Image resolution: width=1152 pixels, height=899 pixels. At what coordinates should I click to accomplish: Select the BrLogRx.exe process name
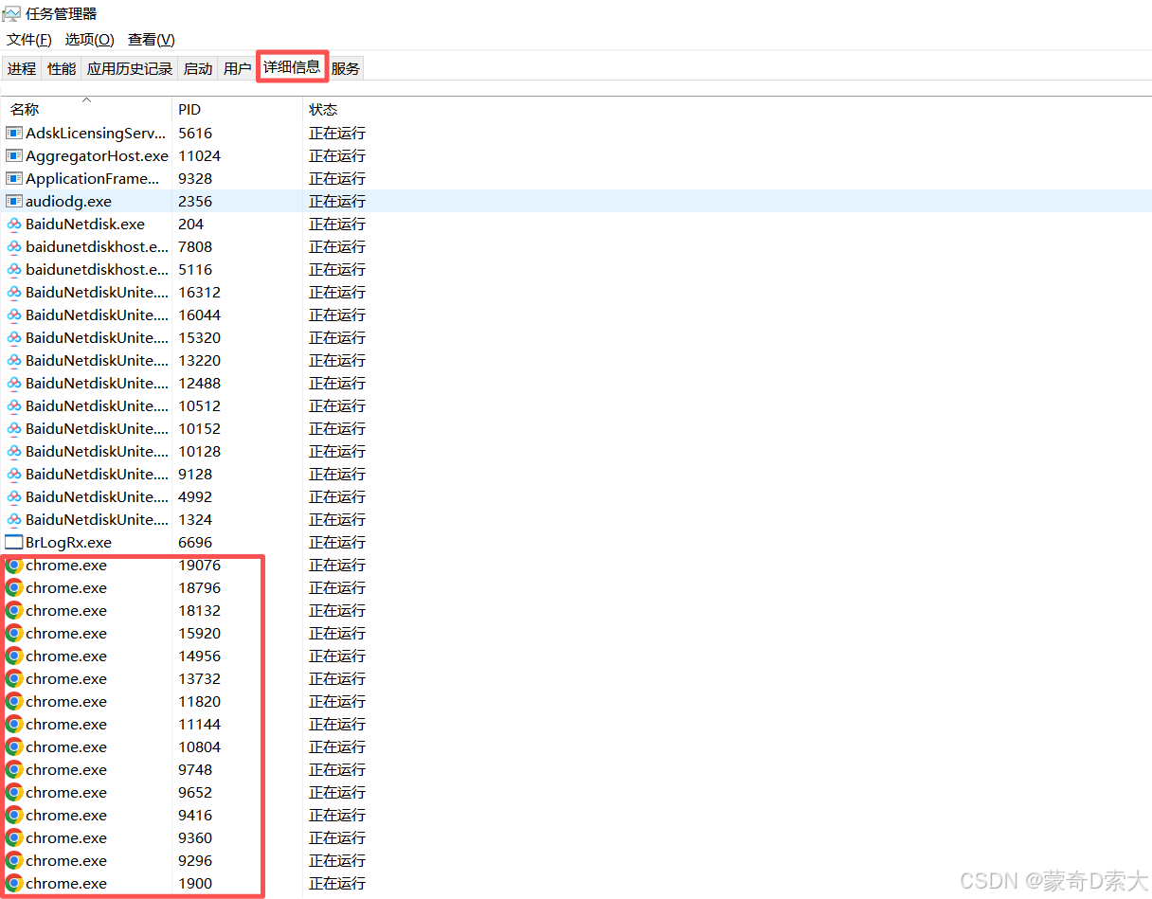tap(68, 542)
